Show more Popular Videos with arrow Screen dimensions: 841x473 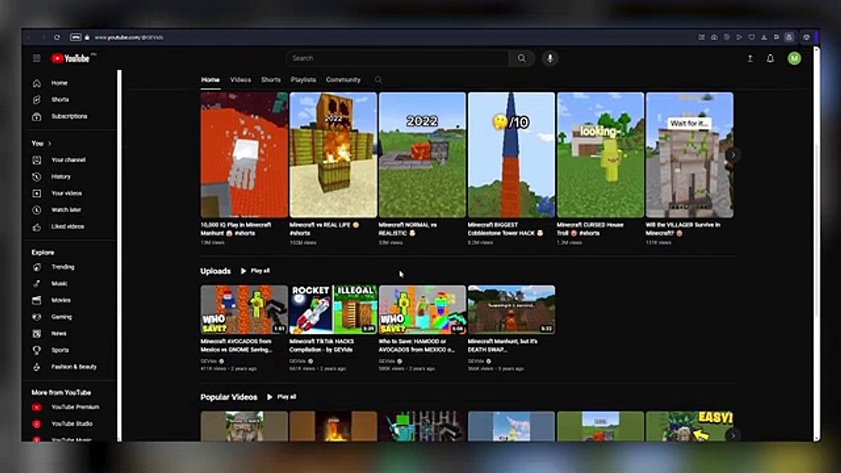[x=733, y=435]
